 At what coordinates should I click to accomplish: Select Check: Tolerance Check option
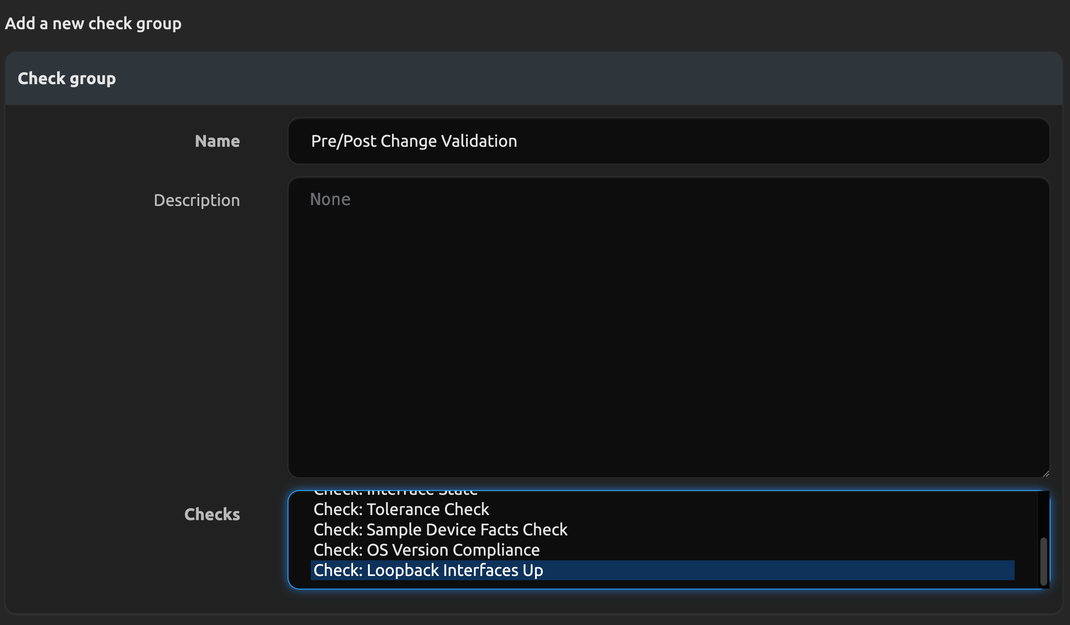pos(401,509)
